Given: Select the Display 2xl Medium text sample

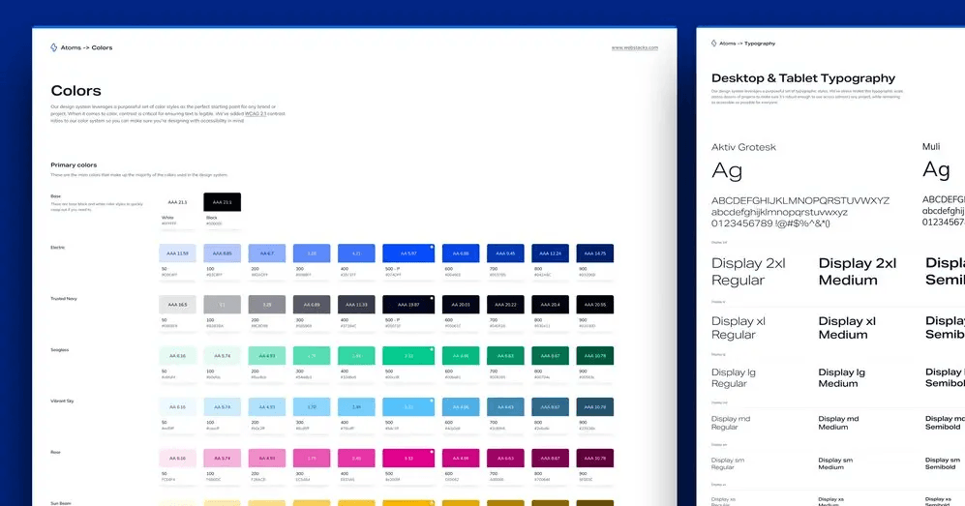Looking at the screenshot, I should (858, 272).
